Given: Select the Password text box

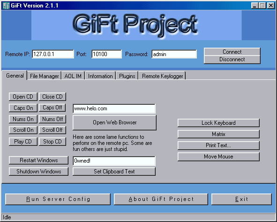Looking at the screenshot, I should pos(174,54).
